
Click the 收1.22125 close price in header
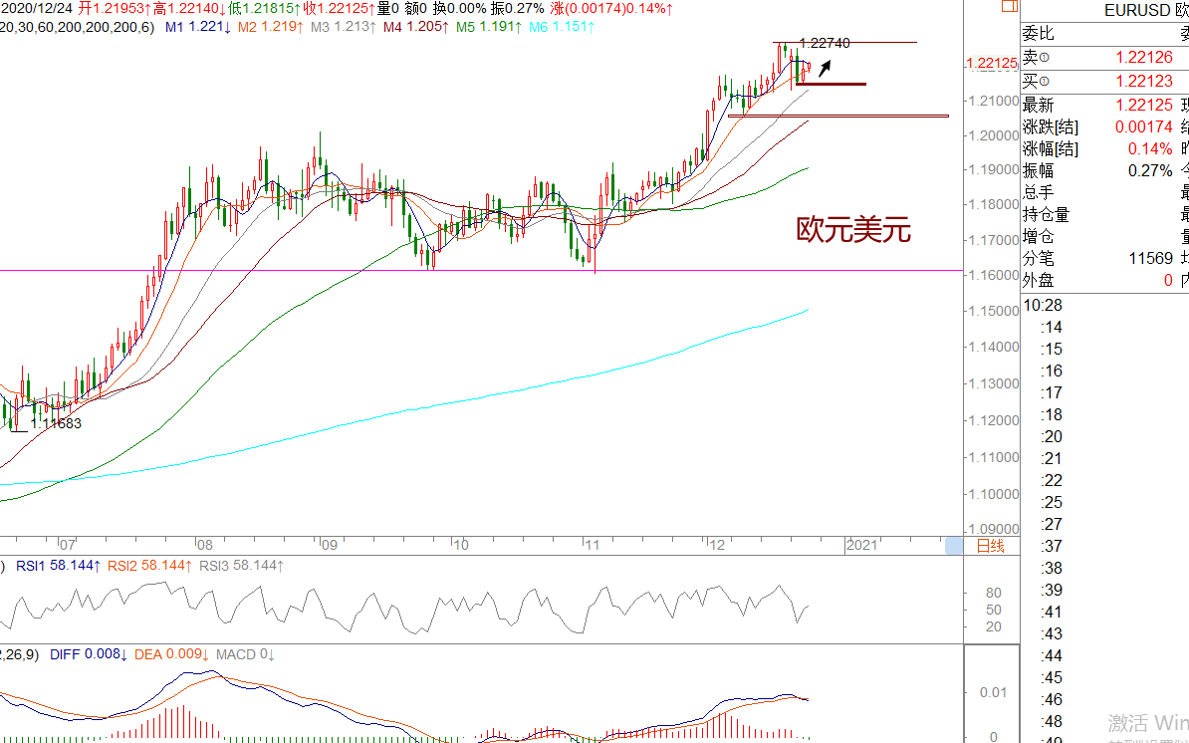(x=339, y=8)
